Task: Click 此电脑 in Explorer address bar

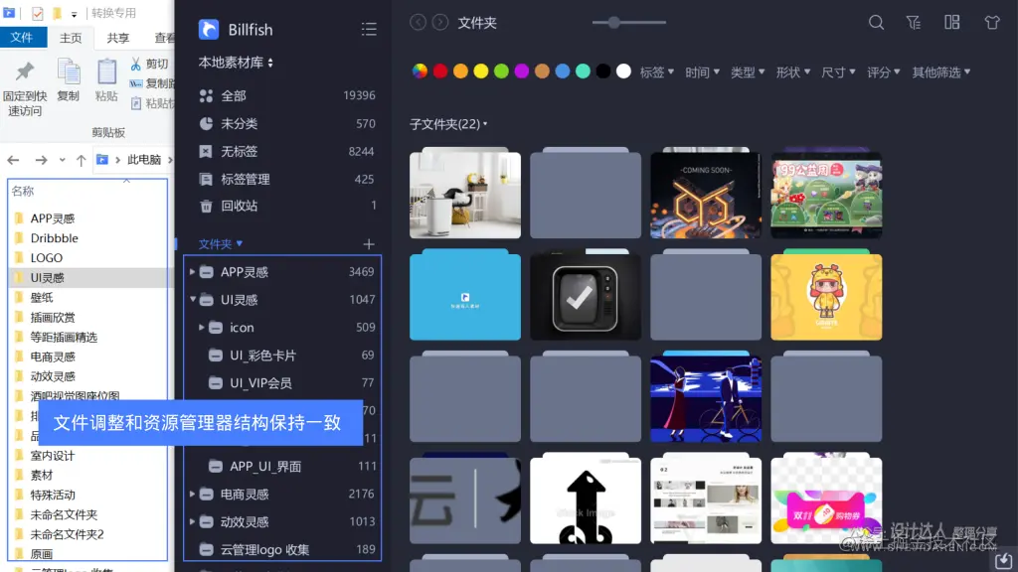Action: [143, 160]
